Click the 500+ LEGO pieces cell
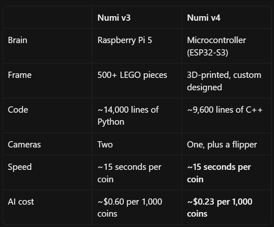 pyautogui.click(x=137, y=81)
